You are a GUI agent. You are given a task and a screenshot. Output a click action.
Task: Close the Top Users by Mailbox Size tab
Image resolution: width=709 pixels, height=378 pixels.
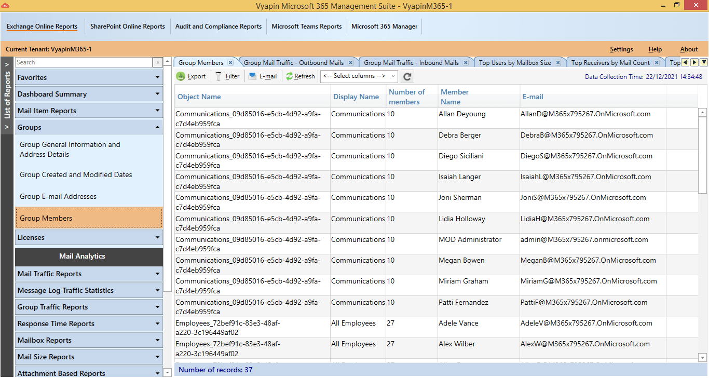pos(558,63)
